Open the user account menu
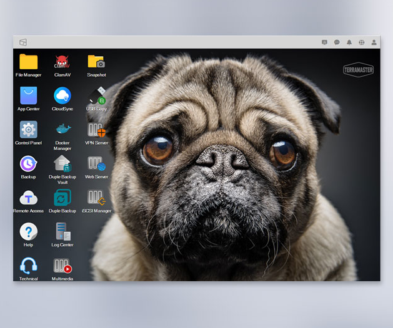This screenshot has width=393, height=328. point(374,42)
